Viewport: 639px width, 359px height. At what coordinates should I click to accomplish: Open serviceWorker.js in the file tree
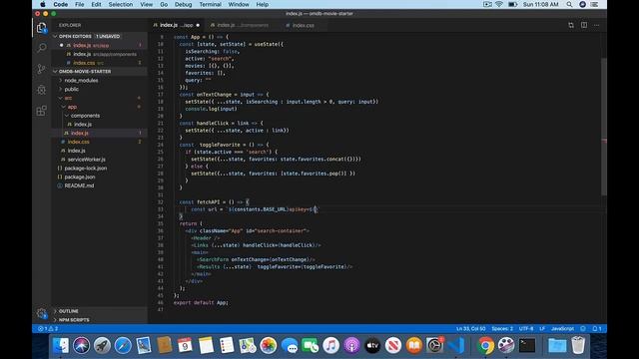[87, 160]
